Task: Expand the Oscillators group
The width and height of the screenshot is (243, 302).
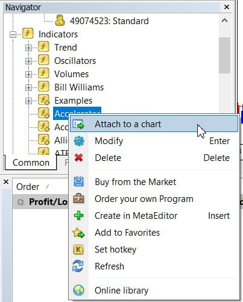Action: (x=28, y=61)
